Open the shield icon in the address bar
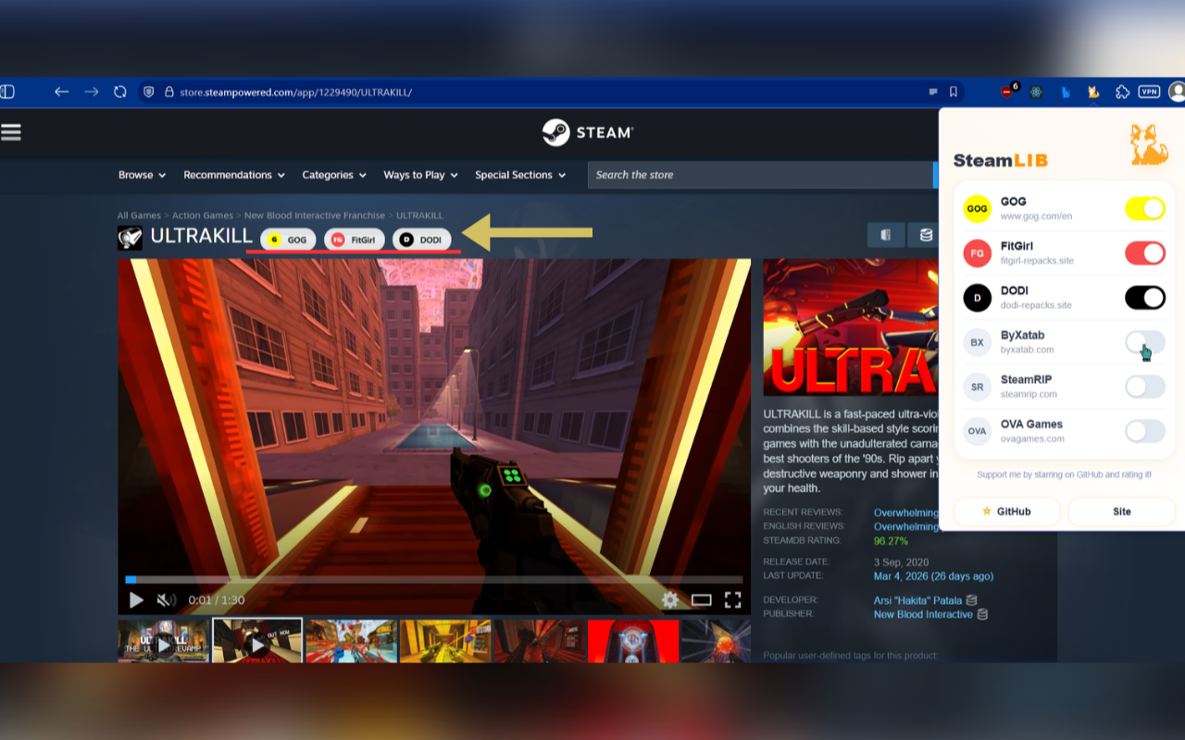 148,92
